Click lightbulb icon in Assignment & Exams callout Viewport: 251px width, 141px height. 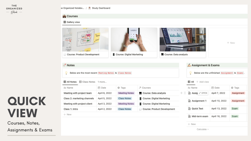click(x=191, y=73)
